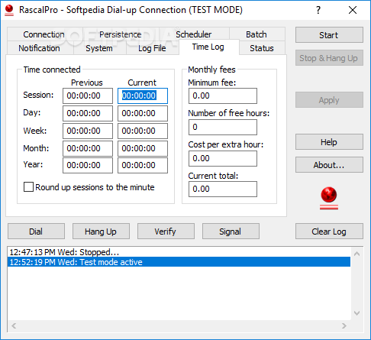Click the Minimum fee input field
This screenshot has height=340, width=371.
click(x=223, y=96)
